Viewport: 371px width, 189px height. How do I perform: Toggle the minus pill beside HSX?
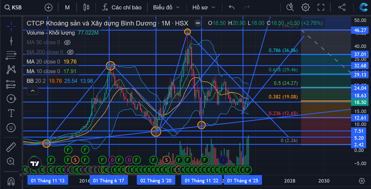point(198,23)
